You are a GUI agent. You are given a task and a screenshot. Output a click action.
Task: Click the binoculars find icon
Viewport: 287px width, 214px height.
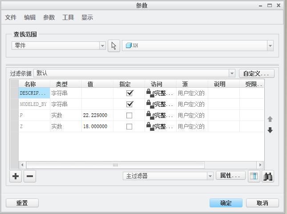(x=268, y=176)
